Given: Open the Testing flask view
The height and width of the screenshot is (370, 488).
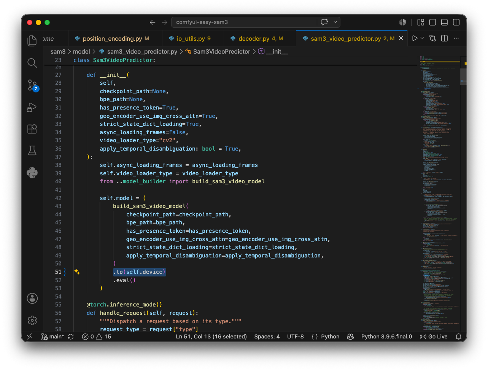Looking at the screenshot, I should point(32,151).
